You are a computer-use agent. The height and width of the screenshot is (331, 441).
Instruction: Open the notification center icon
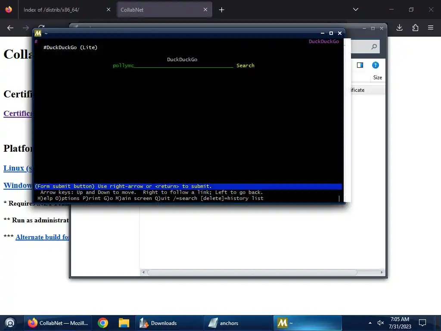[422, 323]
